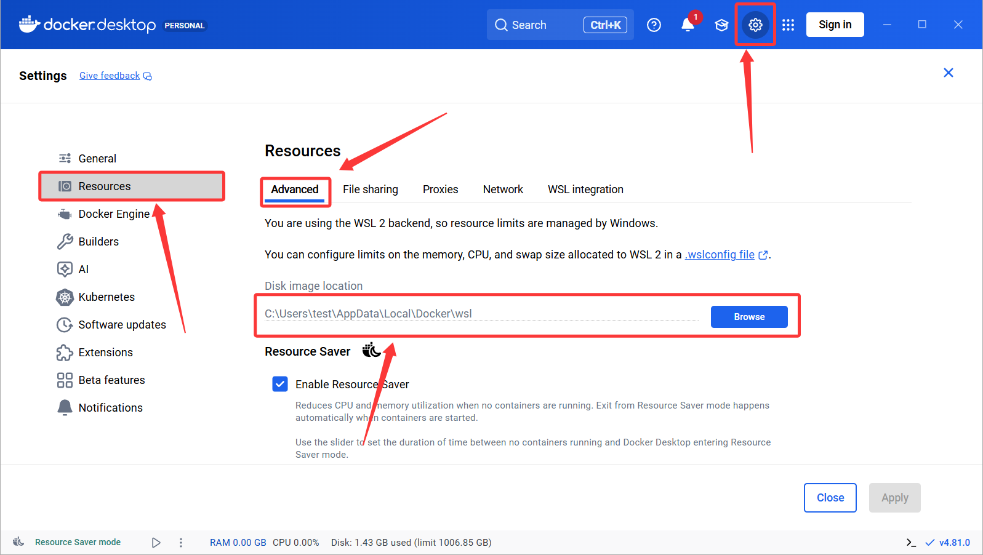Open the .wslconfig file link
This screenshot has width=983, height=555.
[x=726, y=255]
